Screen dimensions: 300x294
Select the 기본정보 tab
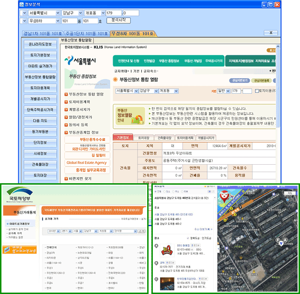coord(123,138)
